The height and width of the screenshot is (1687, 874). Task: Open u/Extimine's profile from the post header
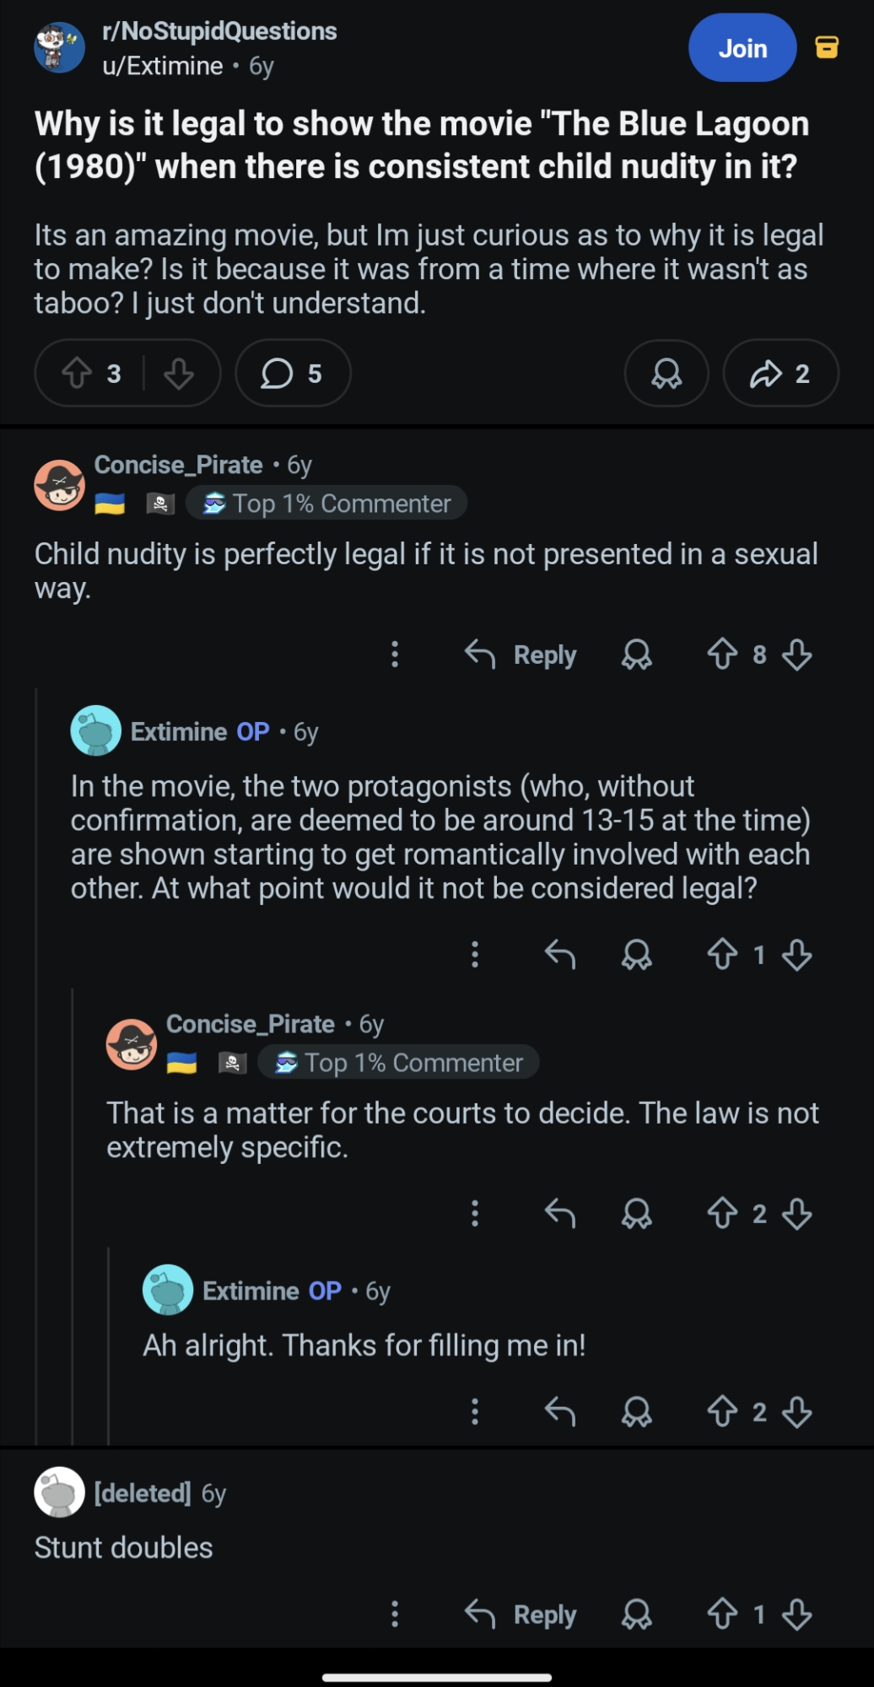163,66
